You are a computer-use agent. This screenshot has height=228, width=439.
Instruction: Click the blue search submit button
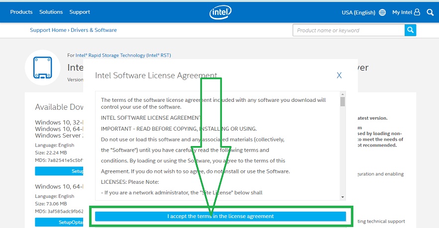click(x=410, y=30)
